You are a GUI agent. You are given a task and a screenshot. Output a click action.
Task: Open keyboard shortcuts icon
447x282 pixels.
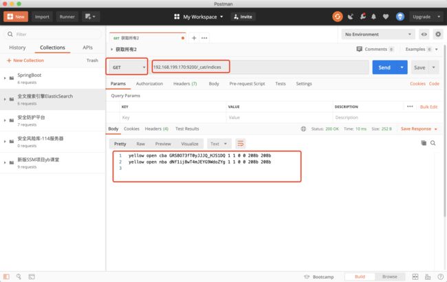click(x=428, y=276)
